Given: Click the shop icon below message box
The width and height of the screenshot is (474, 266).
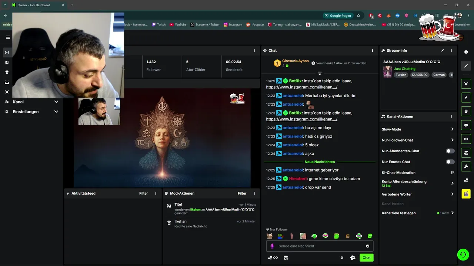Looking at the screenshot, I should coord(286,258).
